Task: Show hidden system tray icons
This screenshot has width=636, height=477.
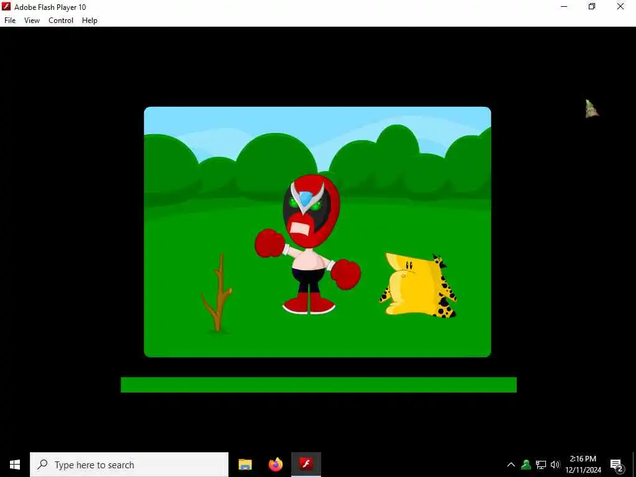Action: click(511, 465)
